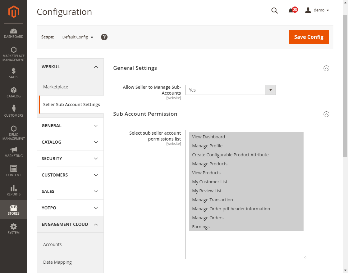The width and height of the screenshot is (348, 273).
Task: Expand the SECURITY configuration section
Action: coord(70,159)
